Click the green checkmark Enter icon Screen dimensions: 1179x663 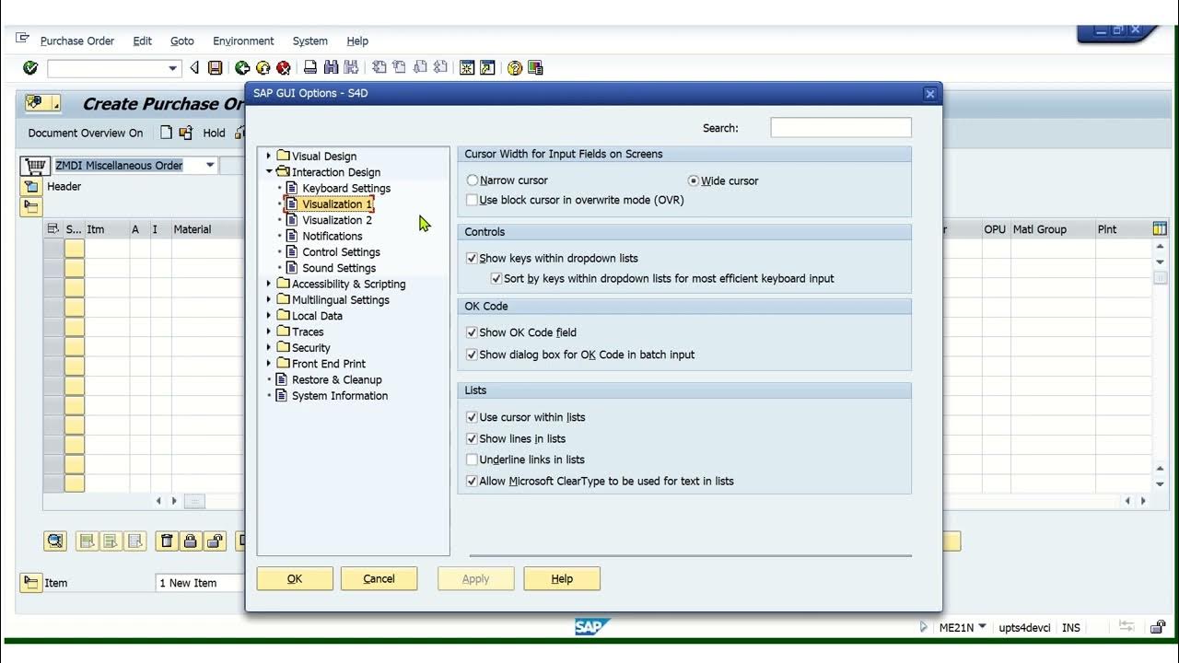(30, 68)
